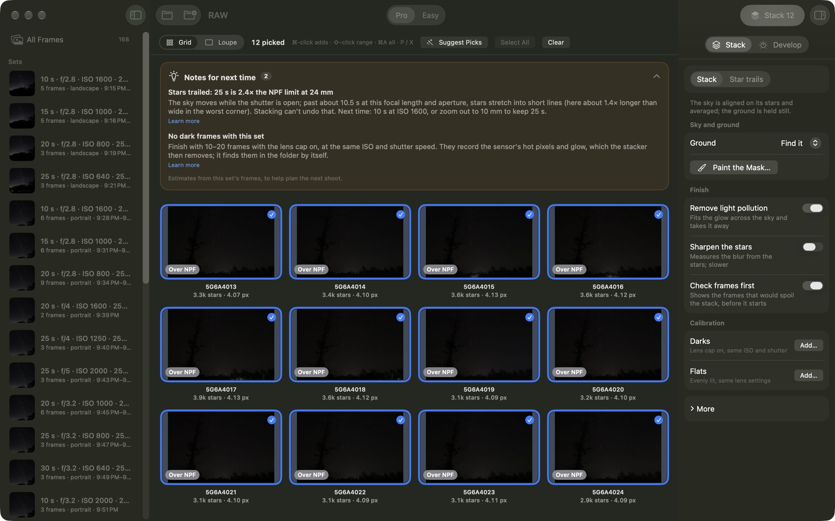
Task: Toggle Sharpen the stars switch
Action: pos(813,247)
